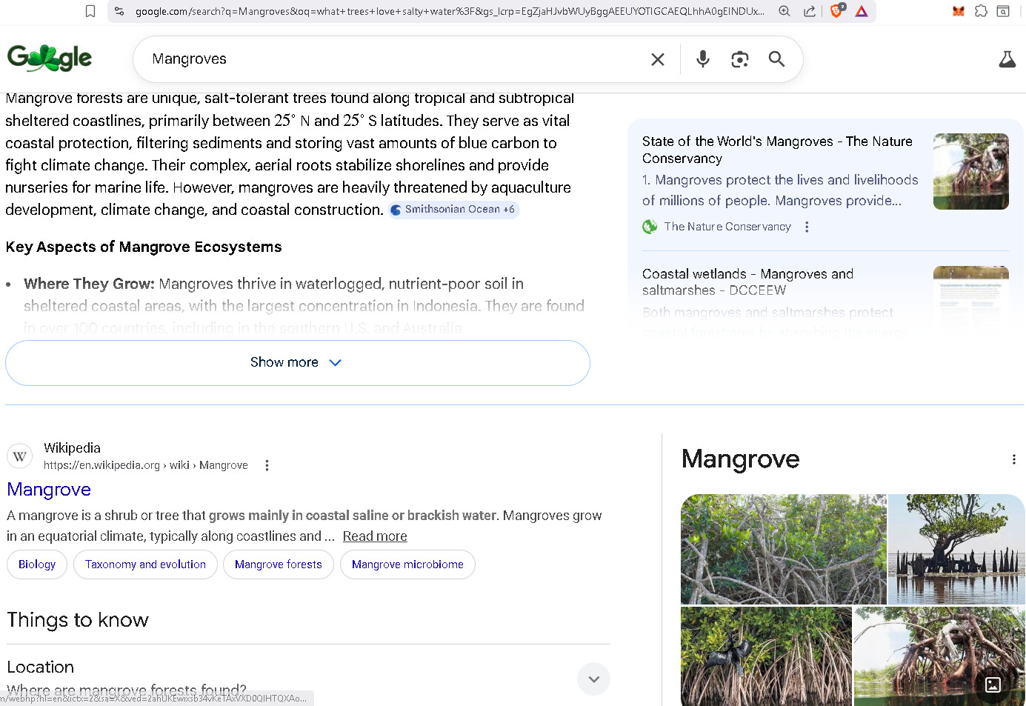
Task: Open the Mangrove Wikipedia title link
Action: [x=49, y=490]
